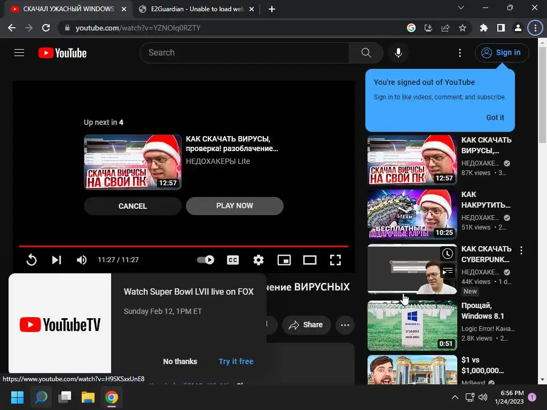Toggle closed captions CC button

(233, 260)
